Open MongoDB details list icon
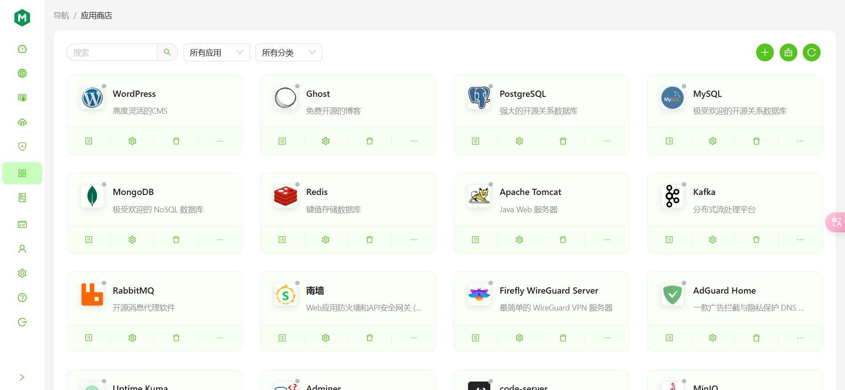The width and height of the screenshot is (845, 390). tap(89, 240)
